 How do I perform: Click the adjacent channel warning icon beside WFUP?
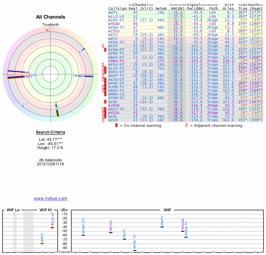[x=103, y=46]
